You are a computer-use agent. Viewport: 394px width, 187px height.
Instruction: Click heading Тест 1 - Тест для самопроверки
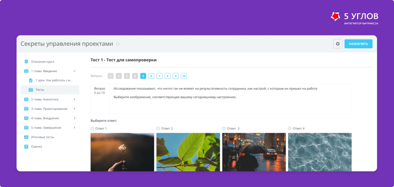click(123, 60)
